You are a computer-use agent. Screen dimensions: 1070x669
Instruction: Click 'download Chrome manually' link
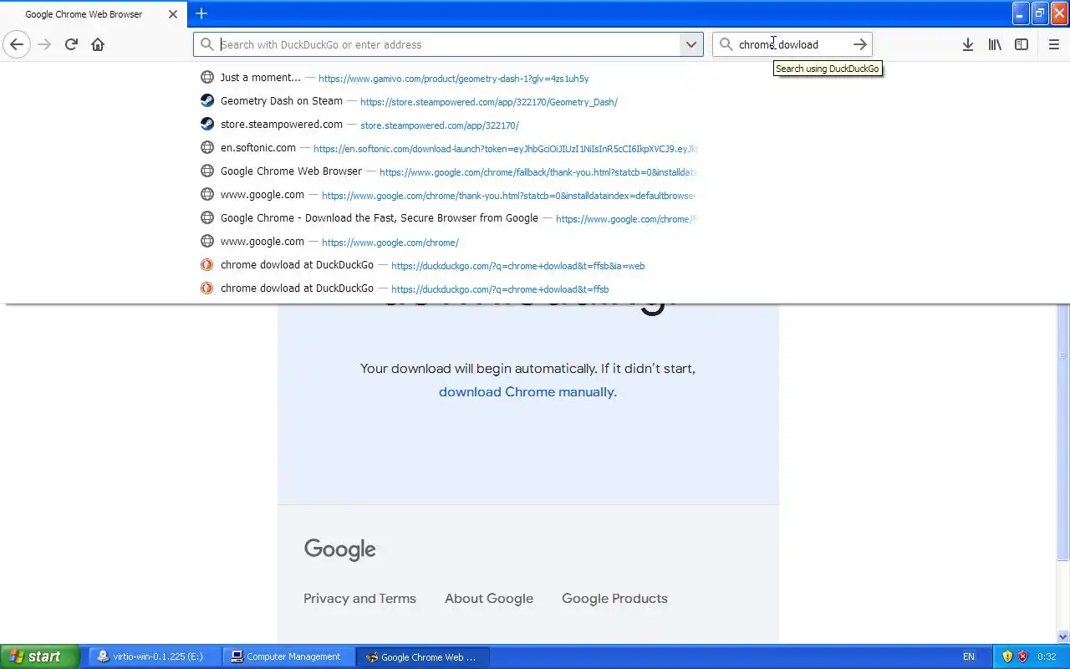(x=527, y=392)
